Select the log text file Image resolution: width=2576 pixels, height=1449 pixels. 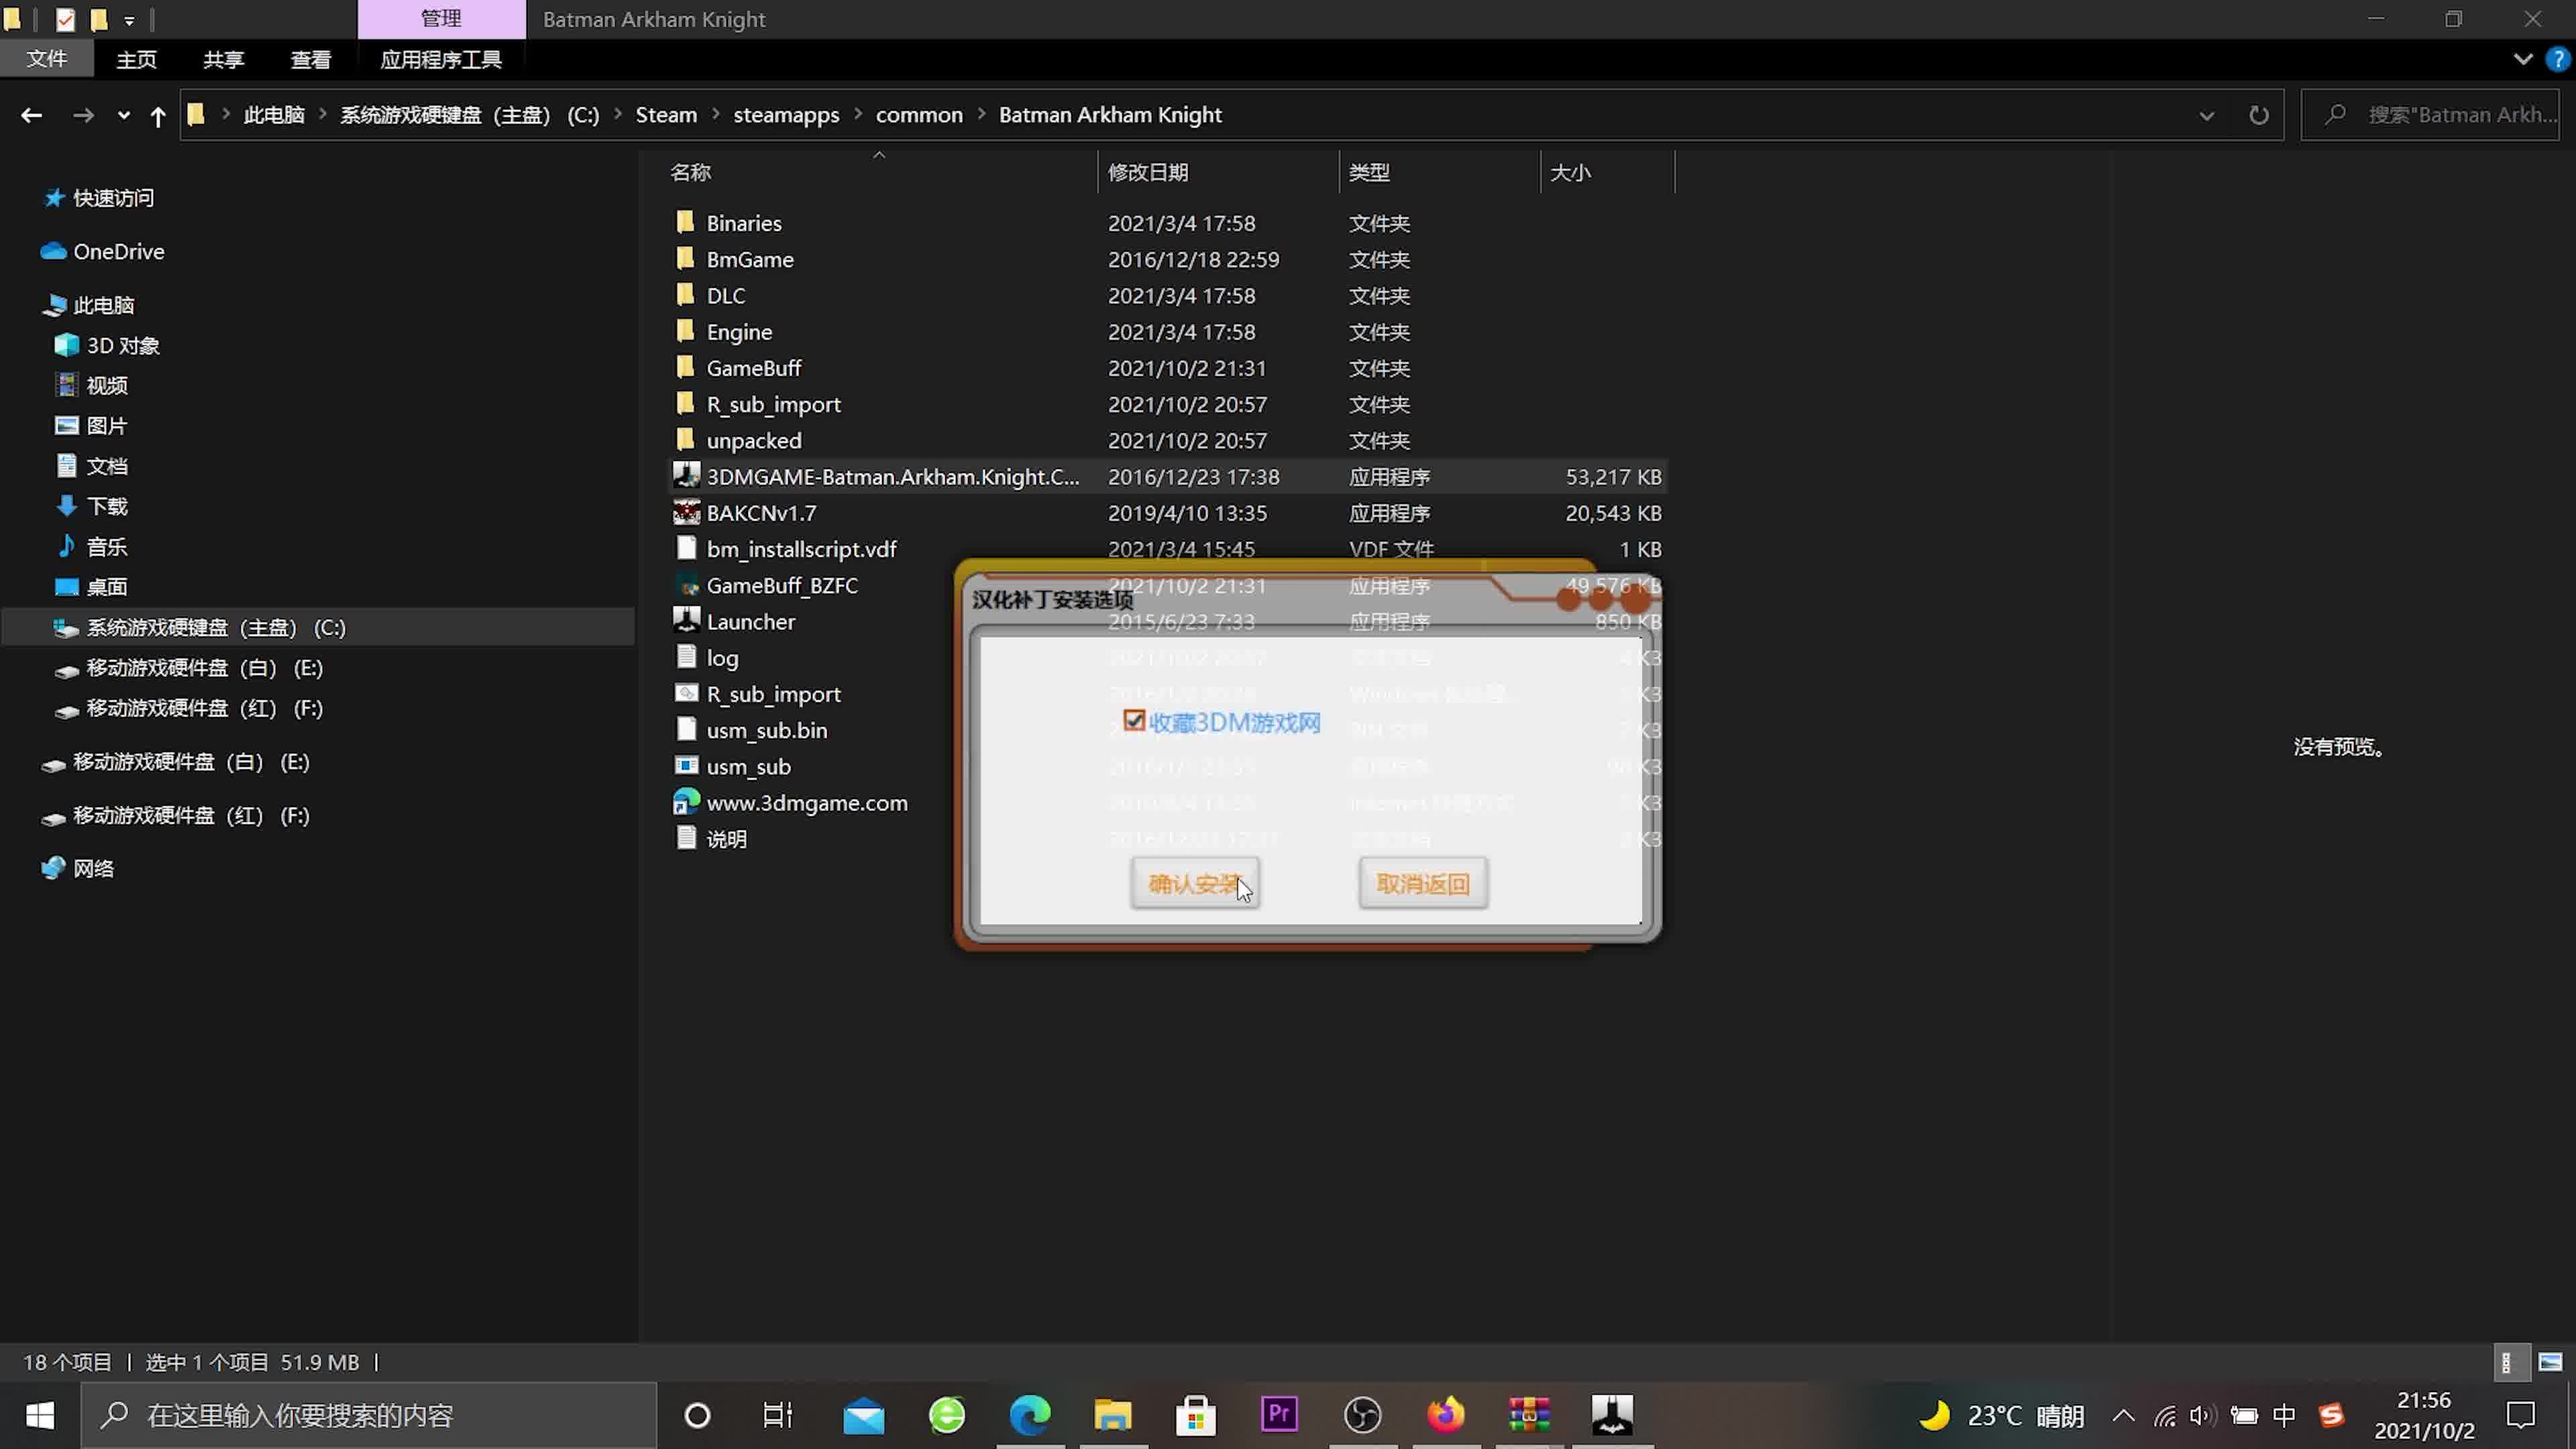click(x=722, y=658)
